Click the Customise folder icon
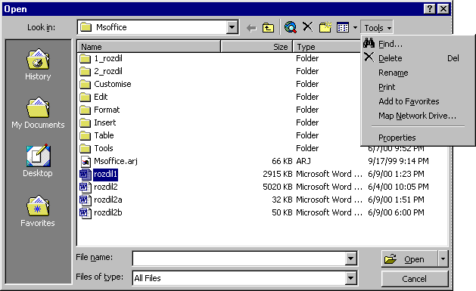 pos(85,84)
